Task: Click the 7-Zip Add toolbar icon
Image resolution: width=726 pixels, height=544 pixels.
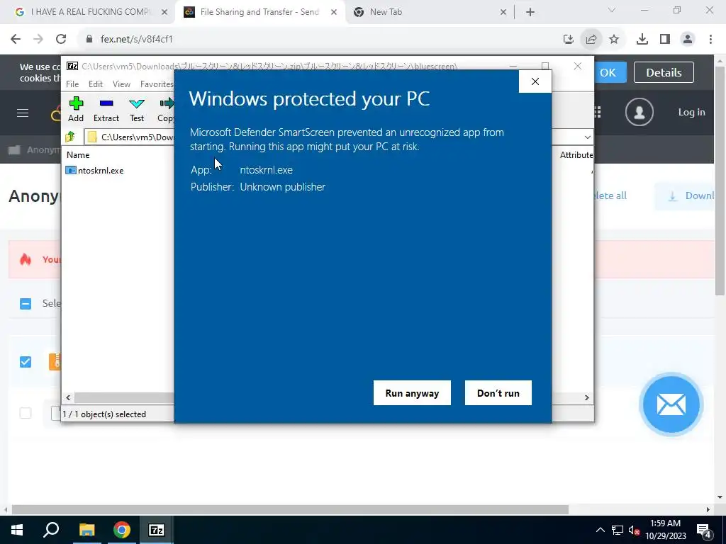Action: (76, 110)
